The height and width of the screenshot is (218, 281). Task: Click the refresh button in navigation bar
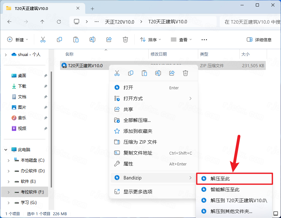click(59, 22)
